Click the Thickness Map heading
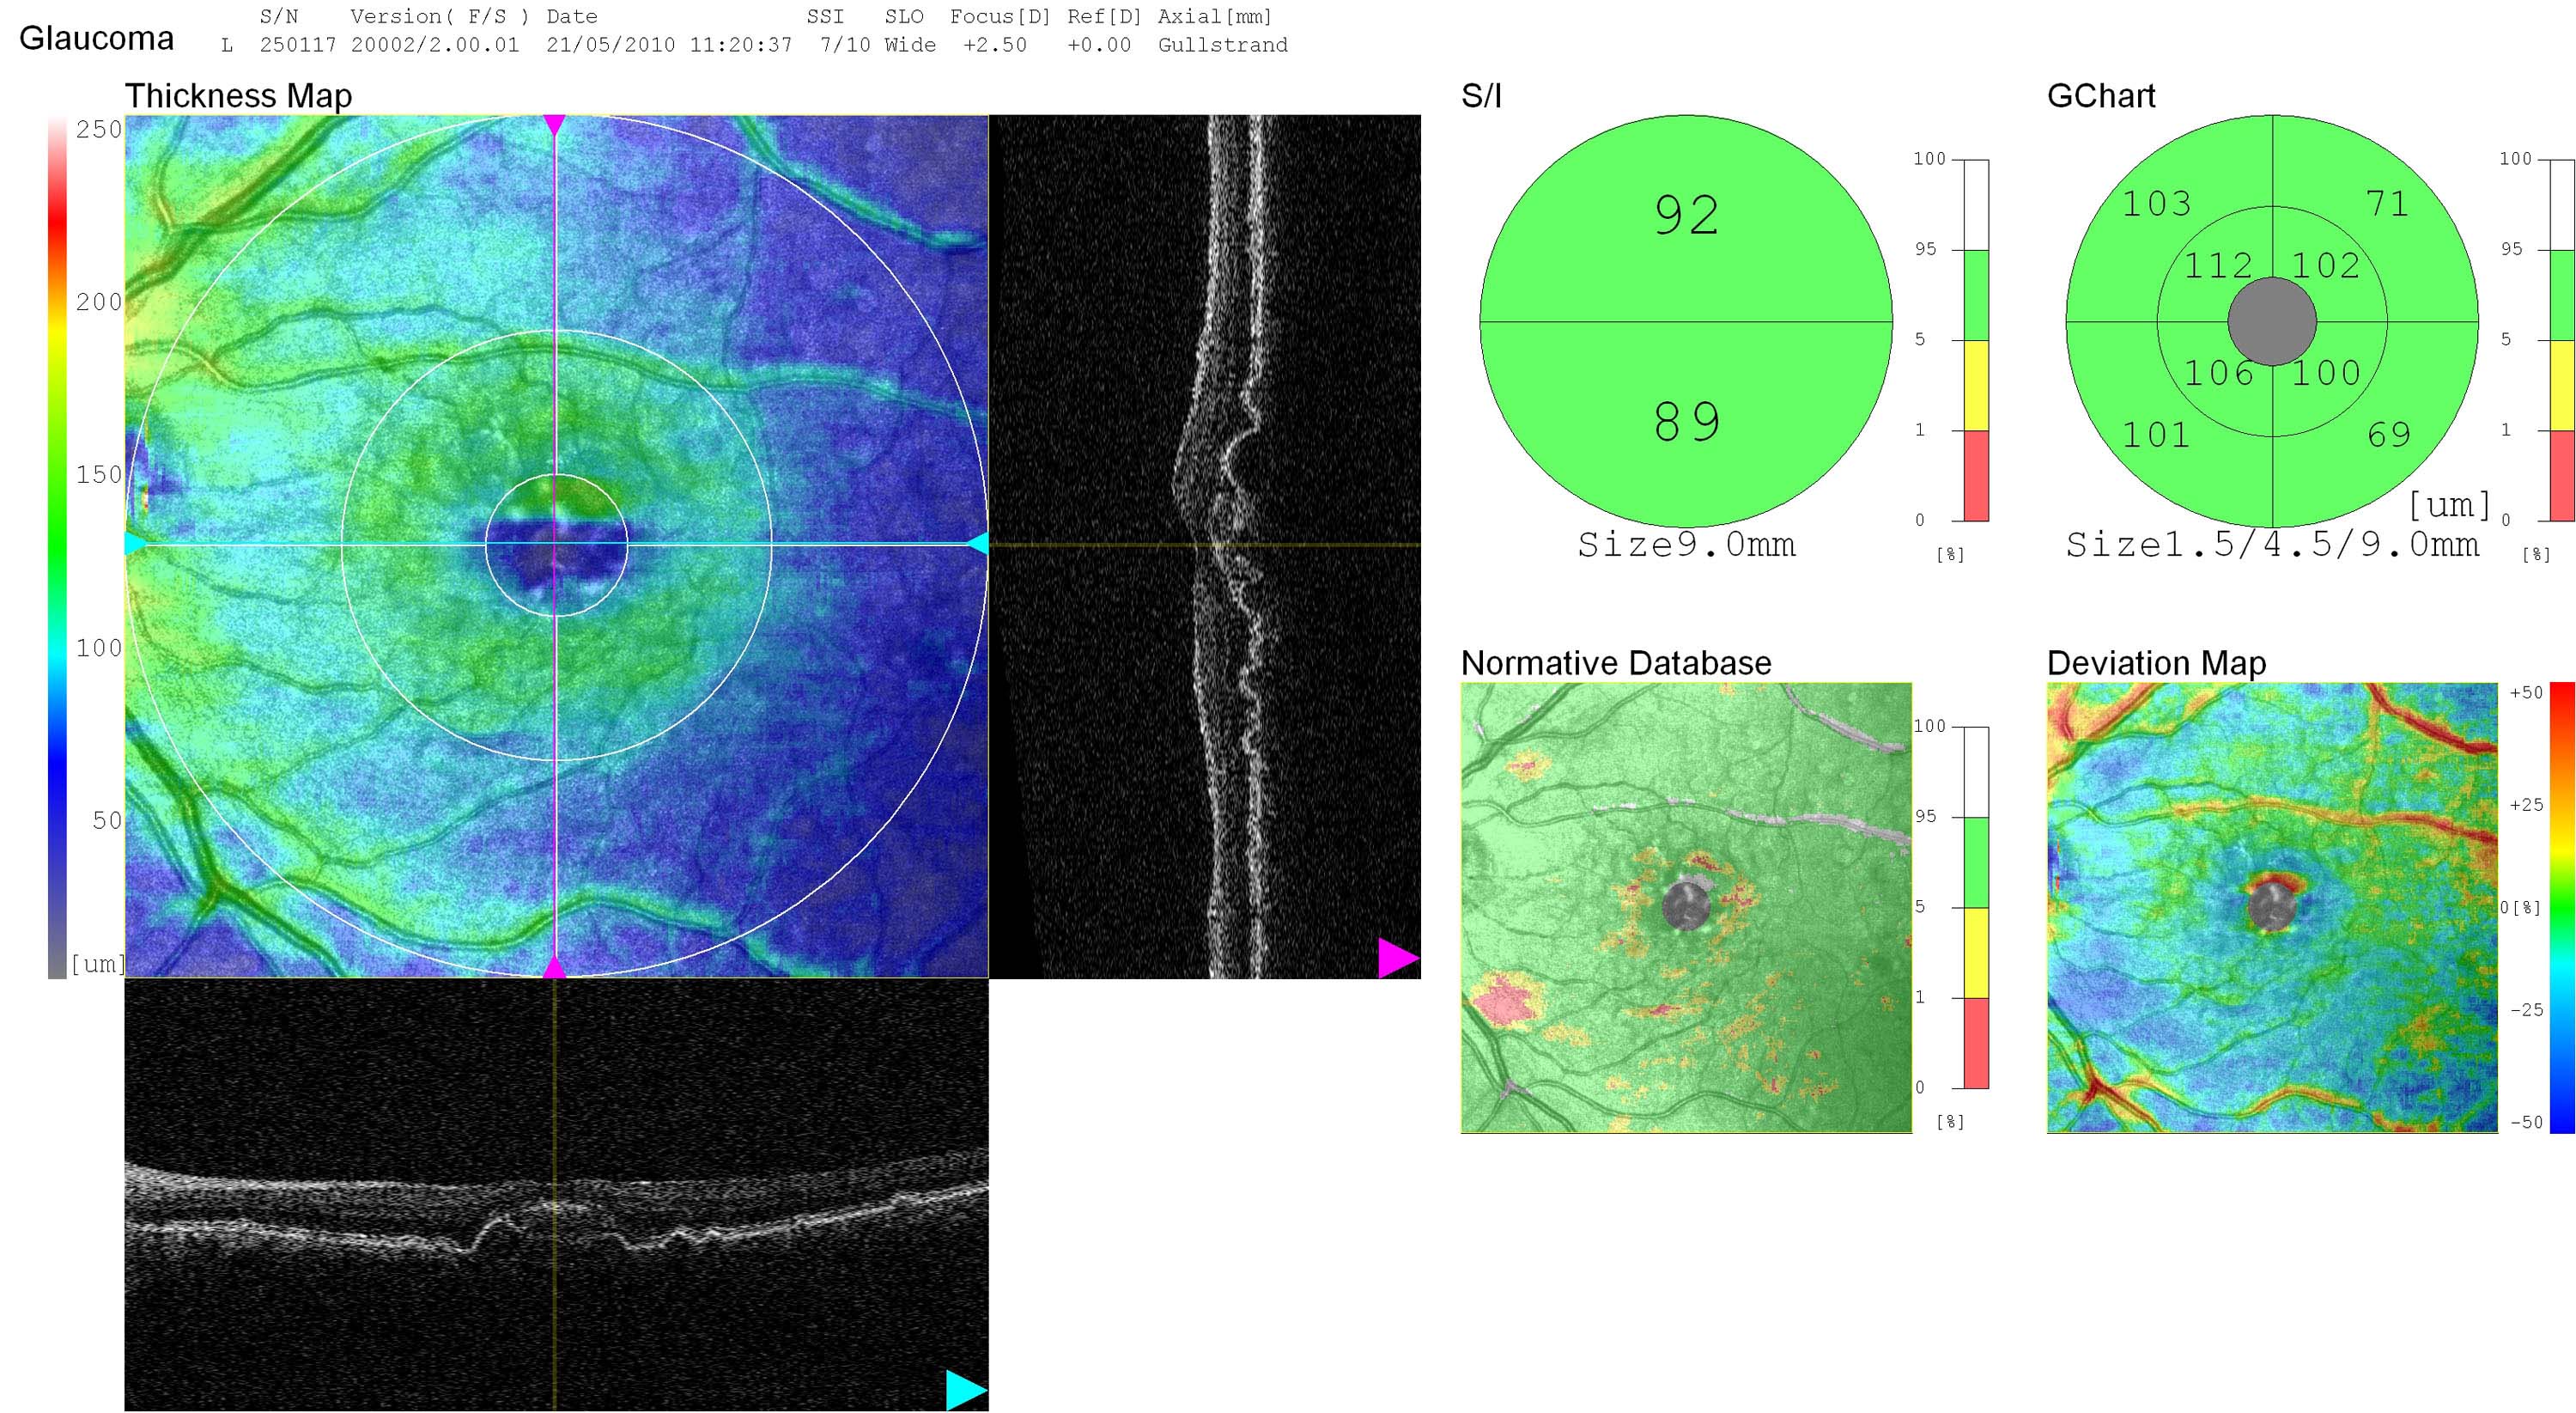The image size is (2576, 1413). [x=238, y=96]
